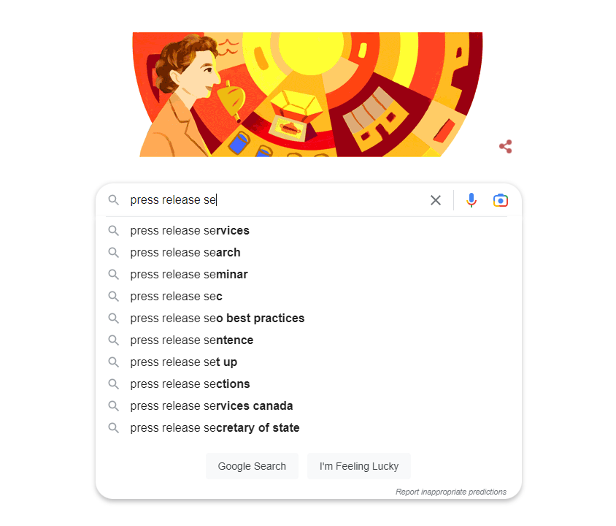This screenshot has height=526, width=616.
Task: Pick "press release sections" suggestion
Action: pos(190,384)
